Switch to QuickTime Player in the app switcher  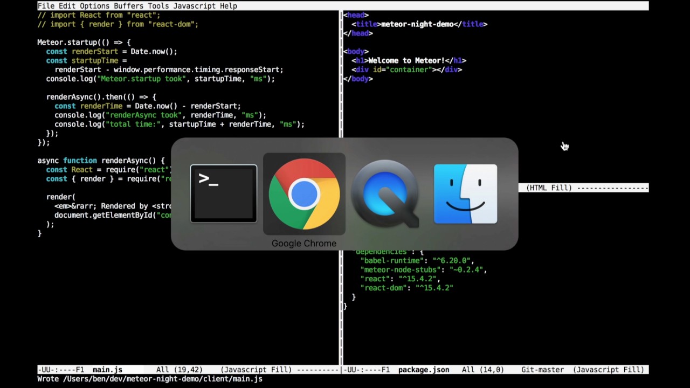click(x=384, y=193)
